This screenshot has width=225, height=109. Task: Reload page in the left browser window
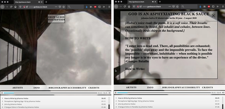click(x=11, y=7)
